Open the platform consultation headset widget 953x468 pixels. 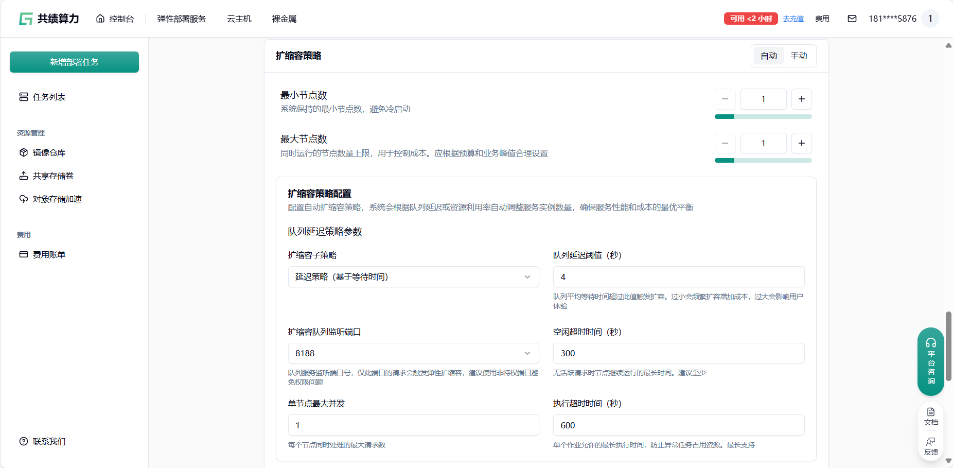930,361
